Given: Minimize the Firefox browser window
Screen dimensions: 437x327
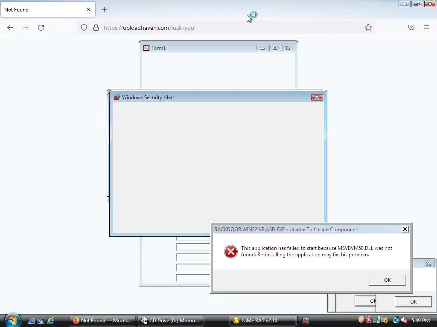Looking at the screenshot, I should tap(405, 4).
